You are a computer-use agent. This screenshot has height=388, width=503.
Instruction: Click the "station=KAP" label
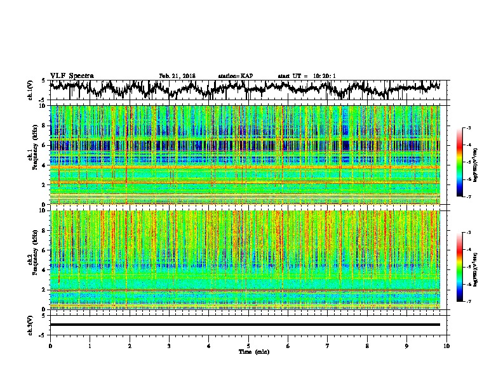(236, 76)
